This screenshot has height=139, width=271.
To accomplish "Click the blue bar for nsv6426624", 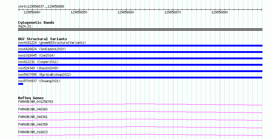I will click(x=140, y=52).
